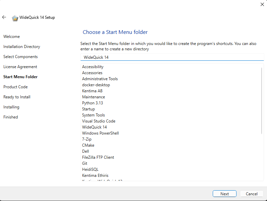Click the back arrow icon
This screenshot has width=267, height=201.
[x=4, y=17]
